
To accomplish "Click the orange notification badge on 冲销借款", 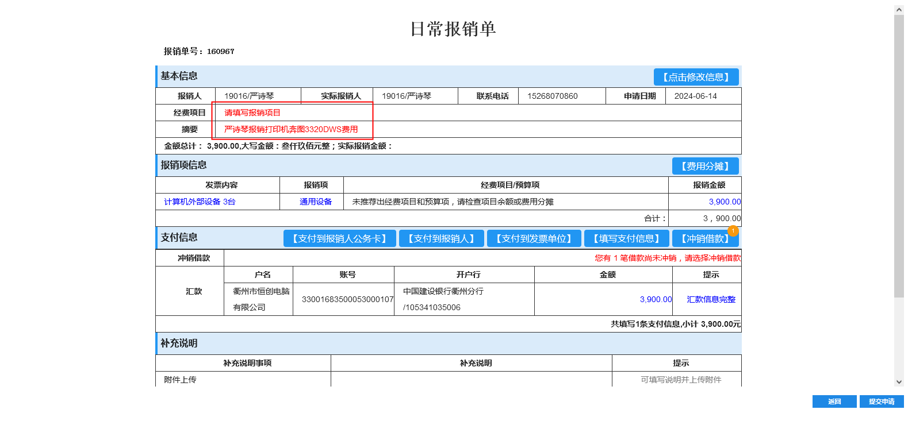I will click(733, 230).
